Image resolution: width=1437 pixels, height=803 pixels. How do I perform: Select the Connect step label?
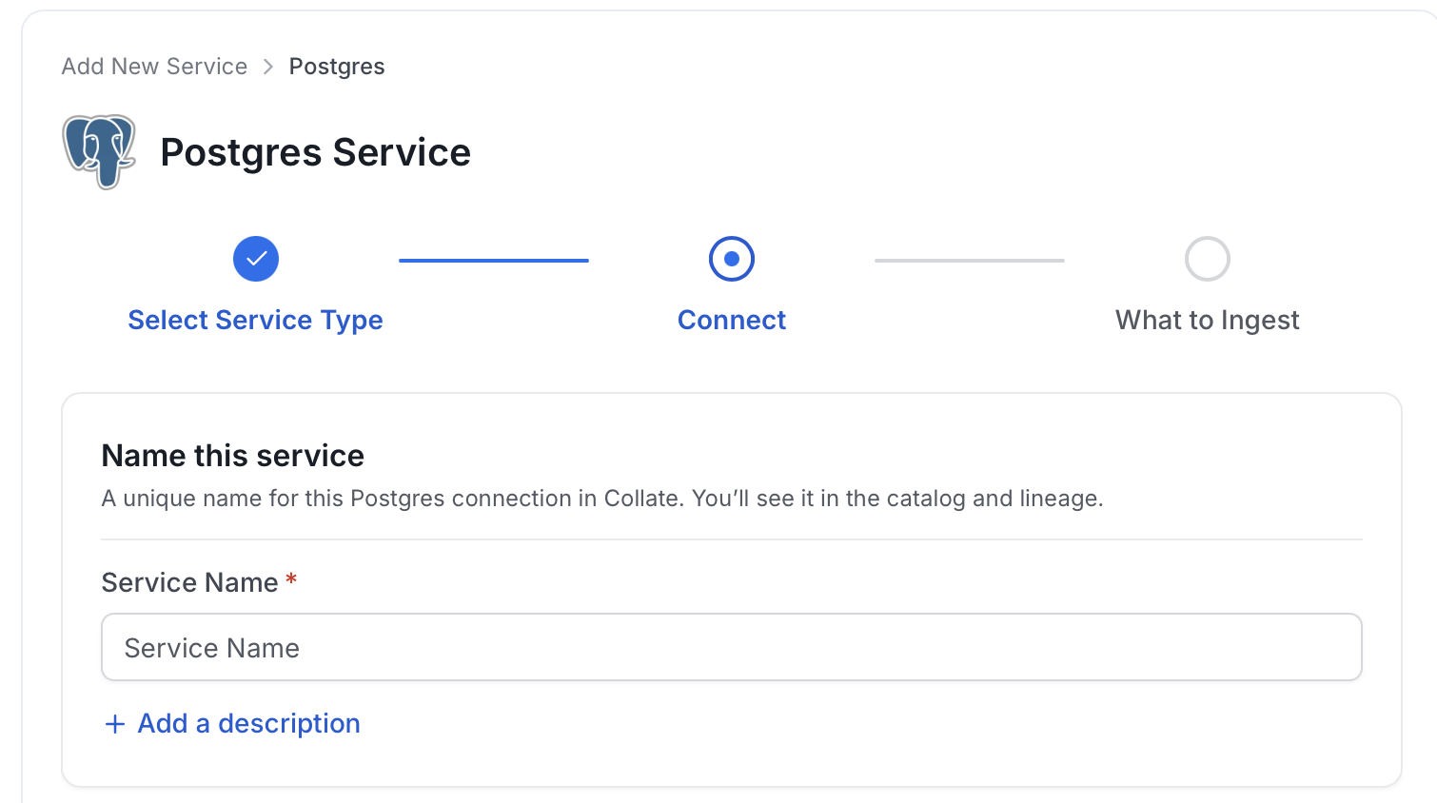[x=732, y=321]
